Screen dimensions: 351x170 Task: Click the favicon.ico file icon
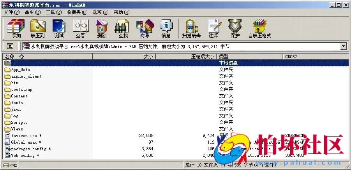coord(7,135)
